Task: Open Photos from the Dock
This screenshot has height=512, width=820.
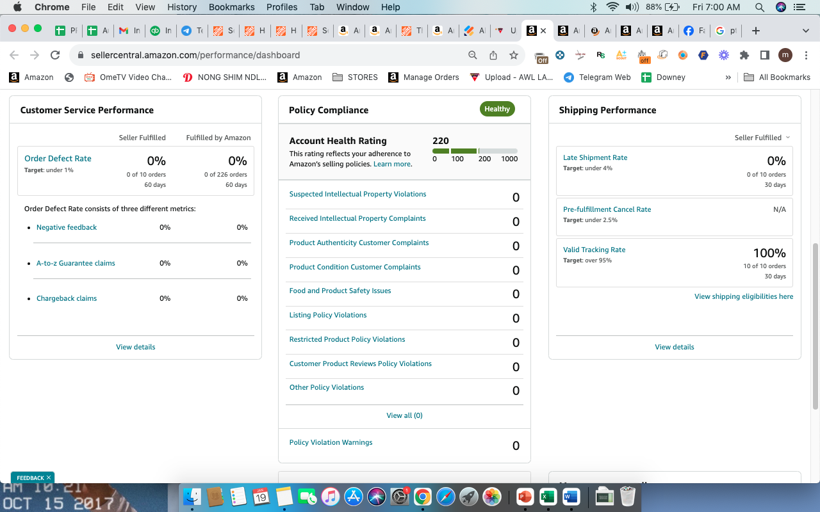Action: pos(492,496)
